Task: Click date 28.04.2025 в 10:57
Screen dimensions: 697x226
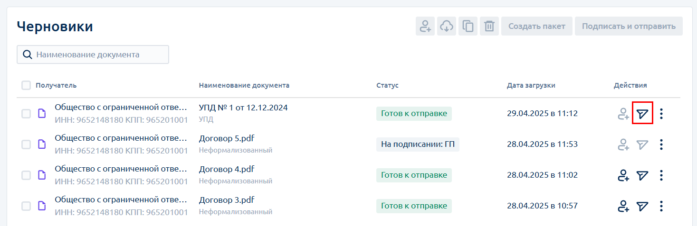Action: [542, 206]
